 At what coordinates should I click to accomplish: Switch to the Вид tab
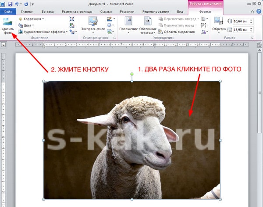[180, 11]
